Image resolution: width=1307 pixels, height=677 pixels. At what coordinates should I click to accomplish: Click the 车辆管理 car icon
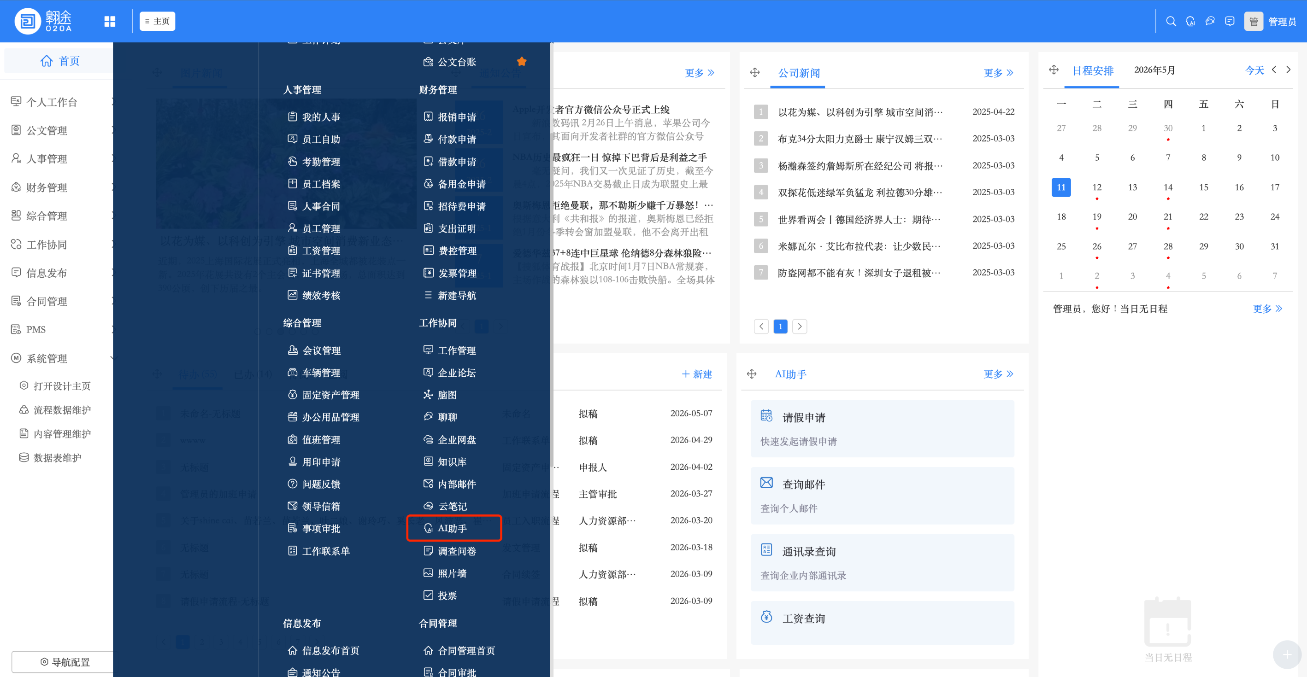click(x=292, y=372)
